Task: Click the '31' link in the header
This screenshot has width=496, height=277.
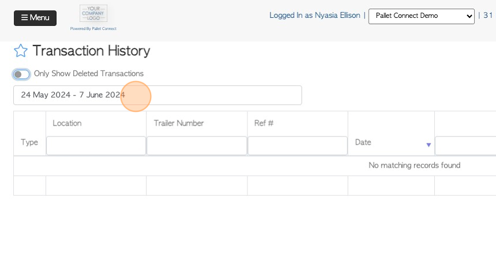Action: [488, 16]
